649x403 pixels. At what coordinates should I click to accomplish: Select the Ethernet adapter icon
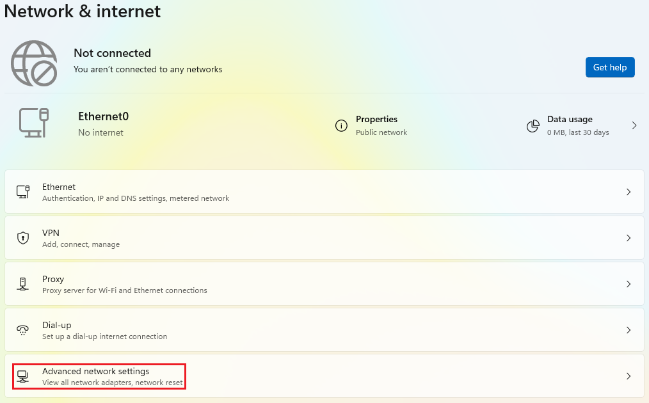pos(23,191)
